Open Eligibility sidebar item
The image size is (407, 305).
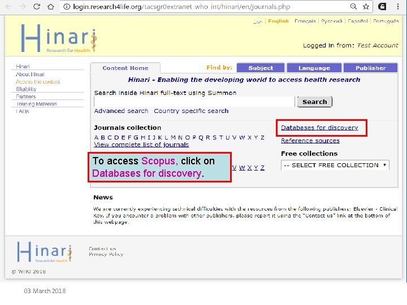pyautogui.click(x=26, y=89)
